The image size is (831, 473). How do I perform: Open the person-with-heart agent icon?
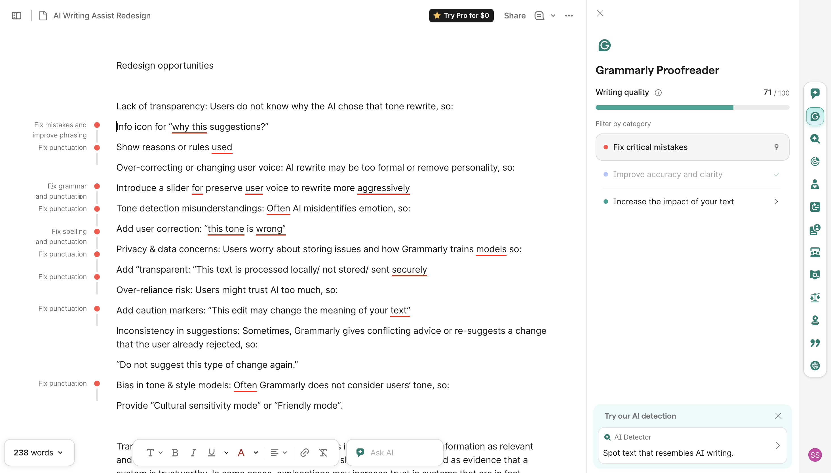[815, 184]
